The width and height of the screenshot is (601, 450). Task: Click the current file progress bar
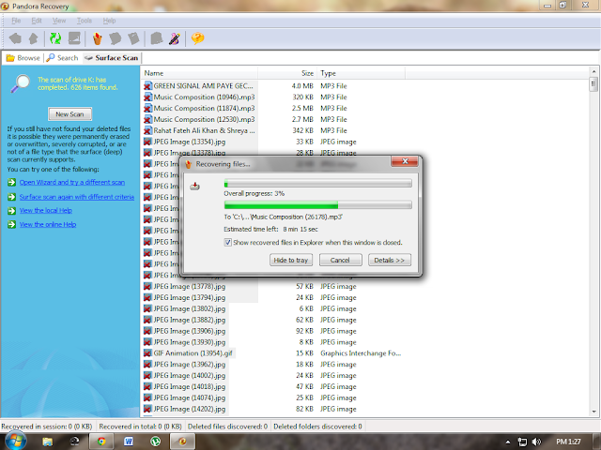pyautogui.click(x=318, y=205)
